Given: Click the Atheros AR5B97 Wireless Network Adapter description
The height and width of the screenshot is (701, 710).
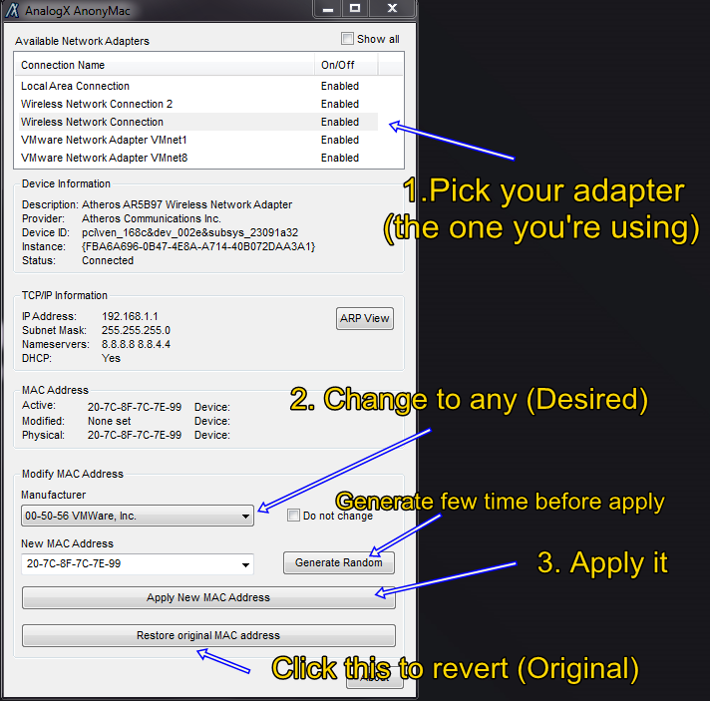Looking at the screenshot, I should [x=187, y=204].
